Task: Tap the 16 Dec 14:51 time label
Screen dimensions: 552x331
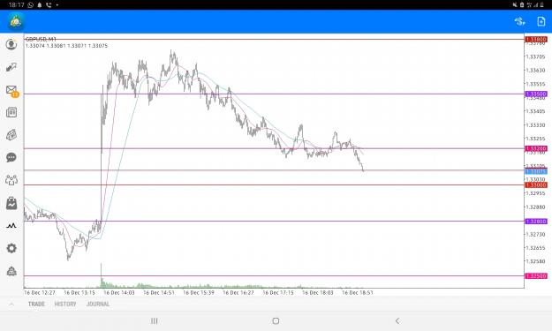Action: [x=159, y=292]
